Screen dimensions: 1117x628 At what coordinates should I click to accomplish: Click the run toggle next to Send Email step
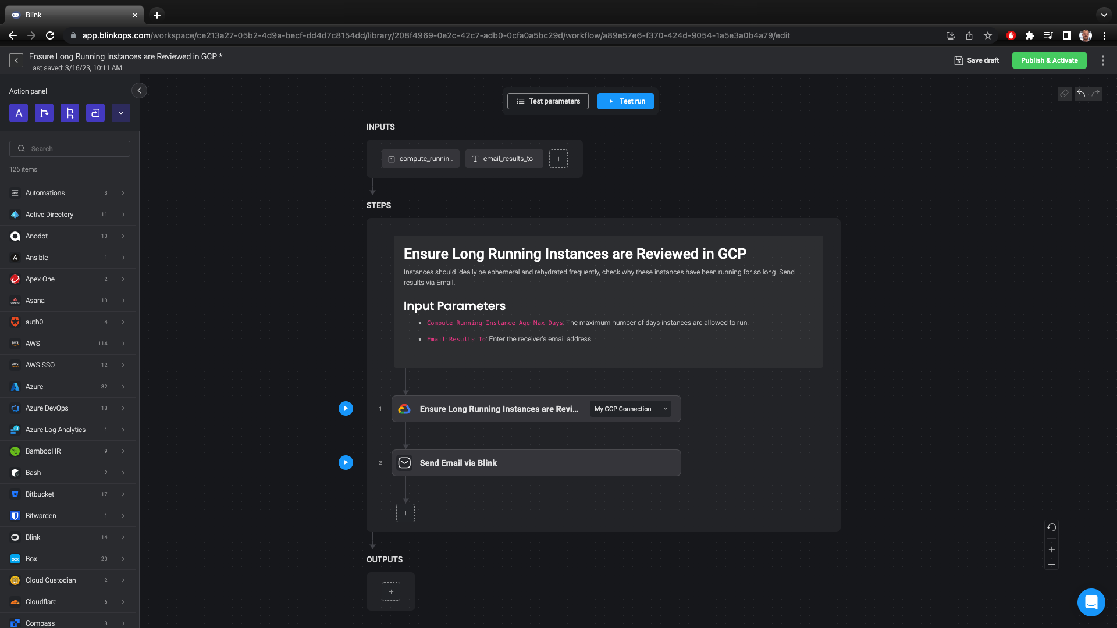[346, 462]
